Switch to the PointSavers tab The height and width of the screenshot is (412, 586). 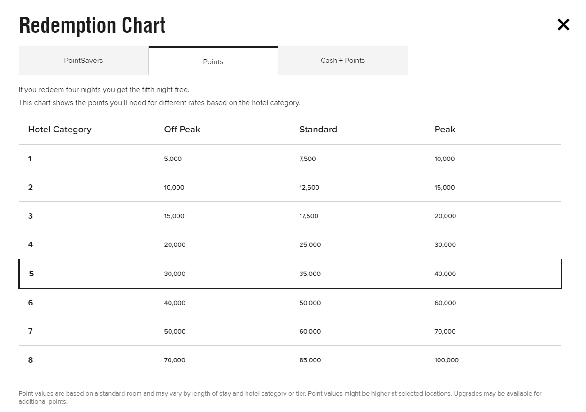(84, 61)
